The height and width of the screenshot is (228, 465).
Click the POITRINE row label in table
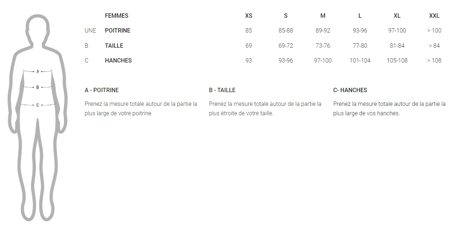tap(118, 30)
